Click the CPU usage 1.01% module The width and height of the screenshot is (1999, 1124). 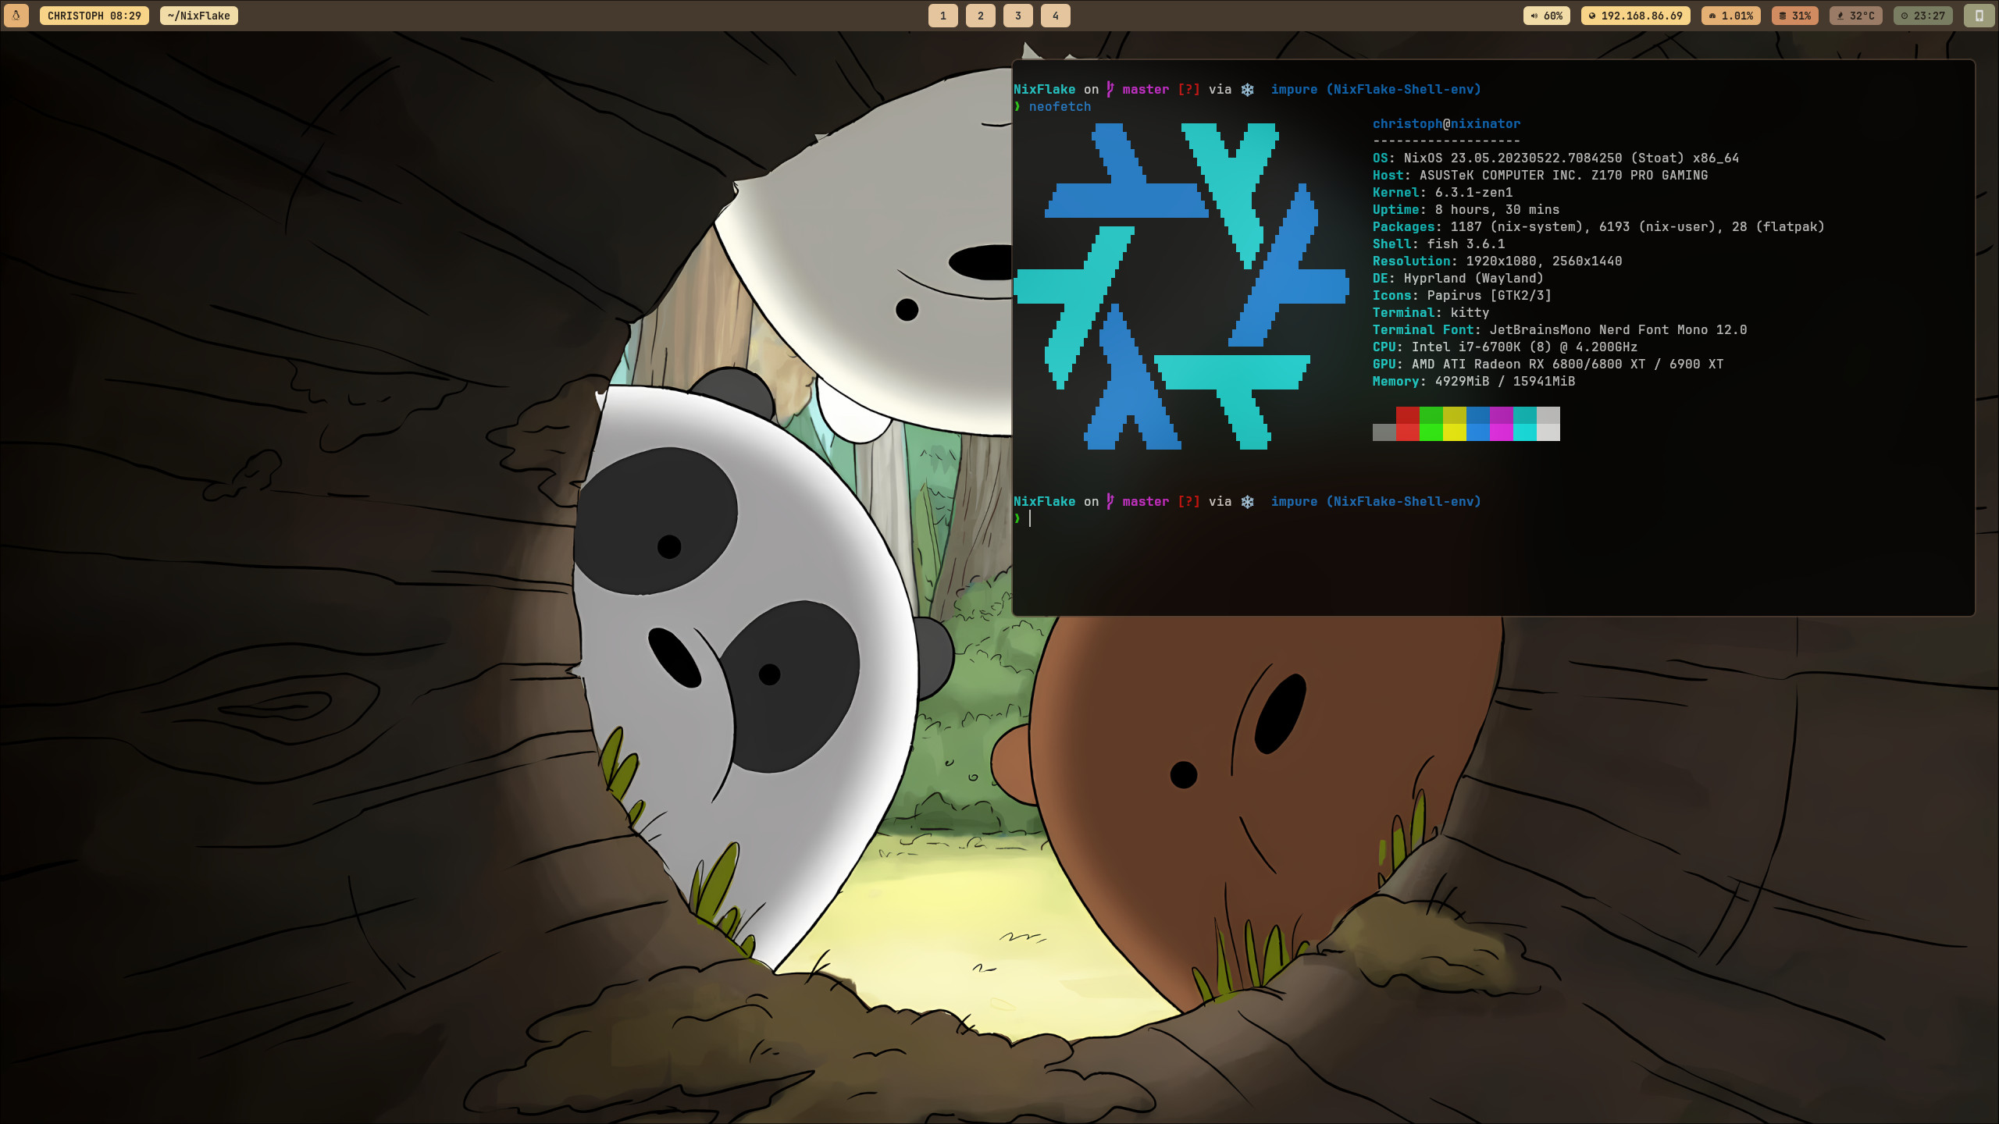pos(1730,16)
